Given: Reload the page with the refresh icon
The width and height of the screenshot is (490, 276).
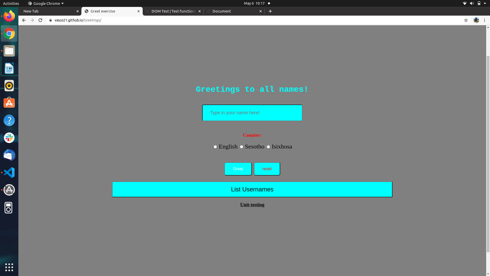Looking at the screenshot, I should [40, 20].
